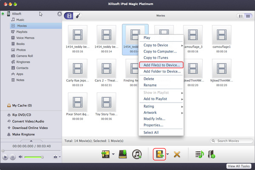Switch to the movies filmstrip tab

click(x=69, y=16)
